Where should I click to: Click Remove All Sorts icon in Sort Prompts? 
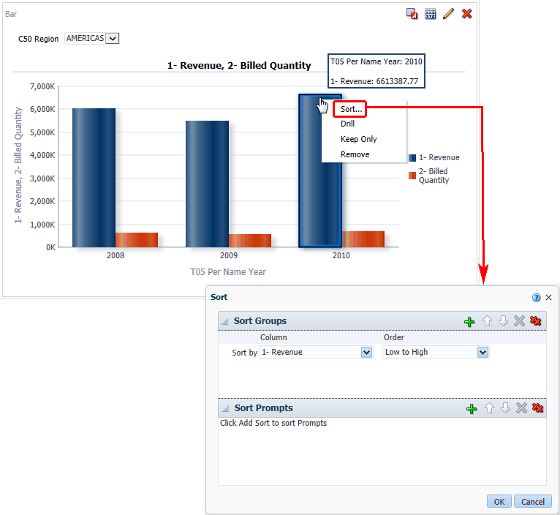538,408
